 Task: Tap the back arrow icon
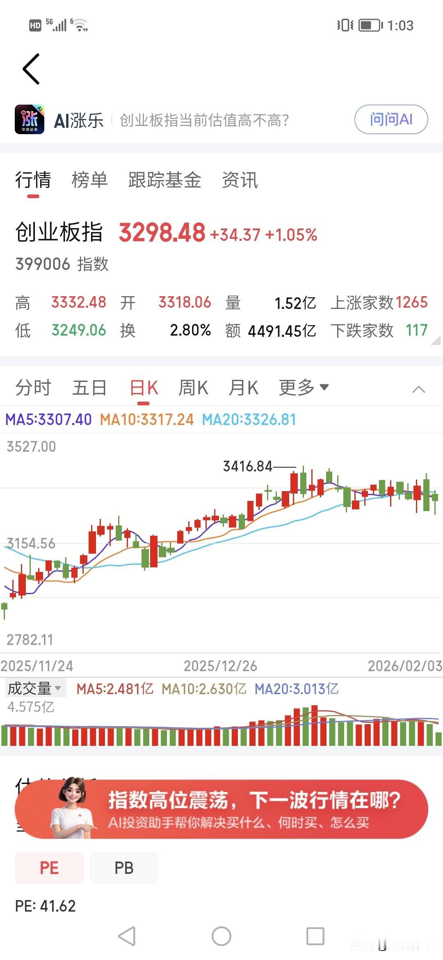coord(31,69)
